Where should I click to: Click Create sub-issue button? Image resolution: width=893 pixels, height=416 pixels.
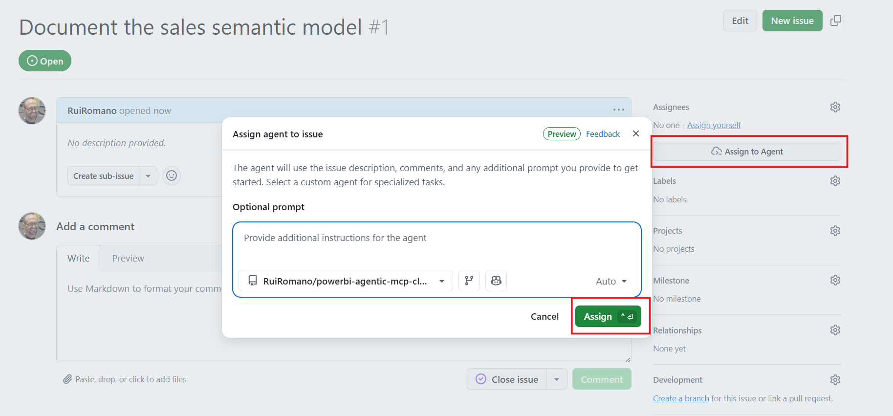(x=103, y=176)
